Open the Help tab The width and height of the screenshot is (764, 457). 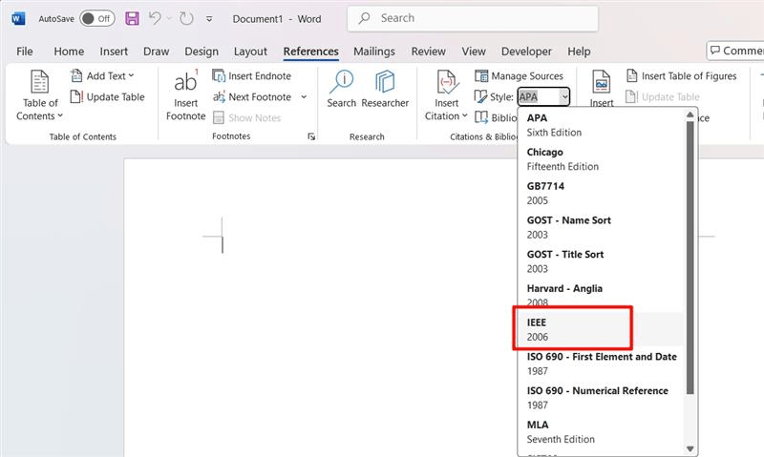point(579,52)
